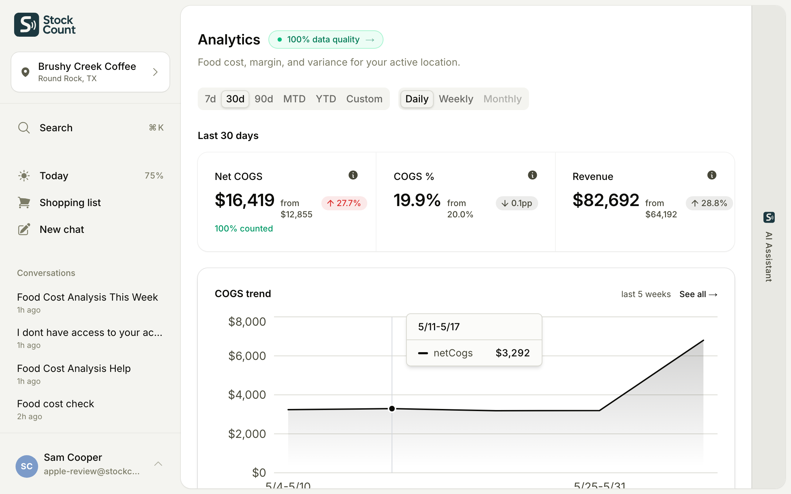Screen dimensions: 791x494
Task: Open Food Cost Analysis This Week conversation
Action: pos(90,303)
